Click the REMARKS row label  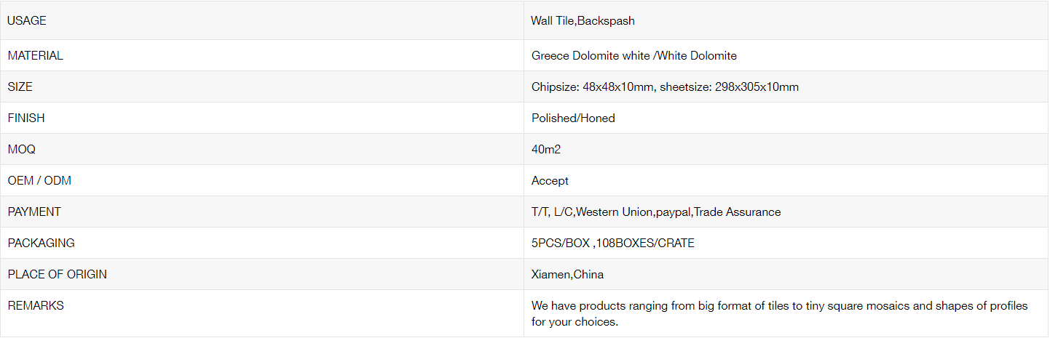pos(36,305)
